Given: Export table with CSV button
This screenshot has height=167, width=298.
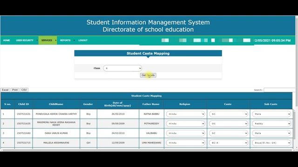Looking at the screenshot, I should pyautogui.click(x=24, y=90).
